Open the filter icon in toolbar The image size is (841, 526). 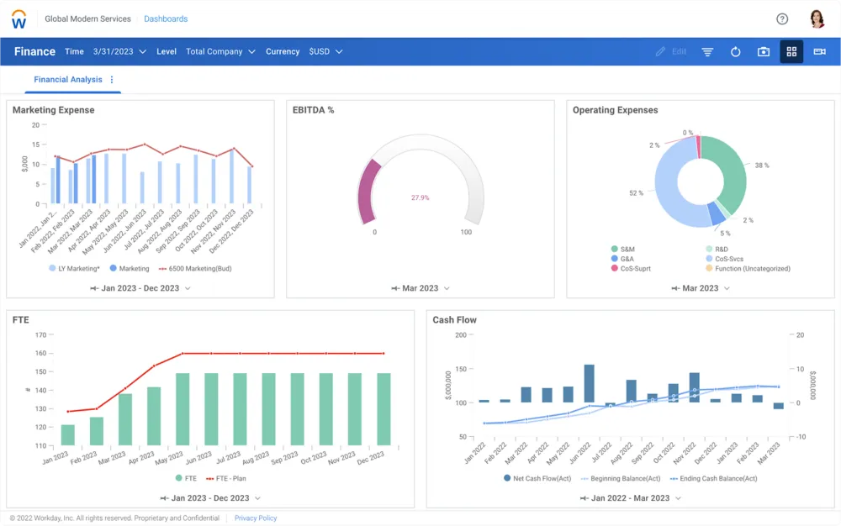pyautogui.click(x=707, y=51)
